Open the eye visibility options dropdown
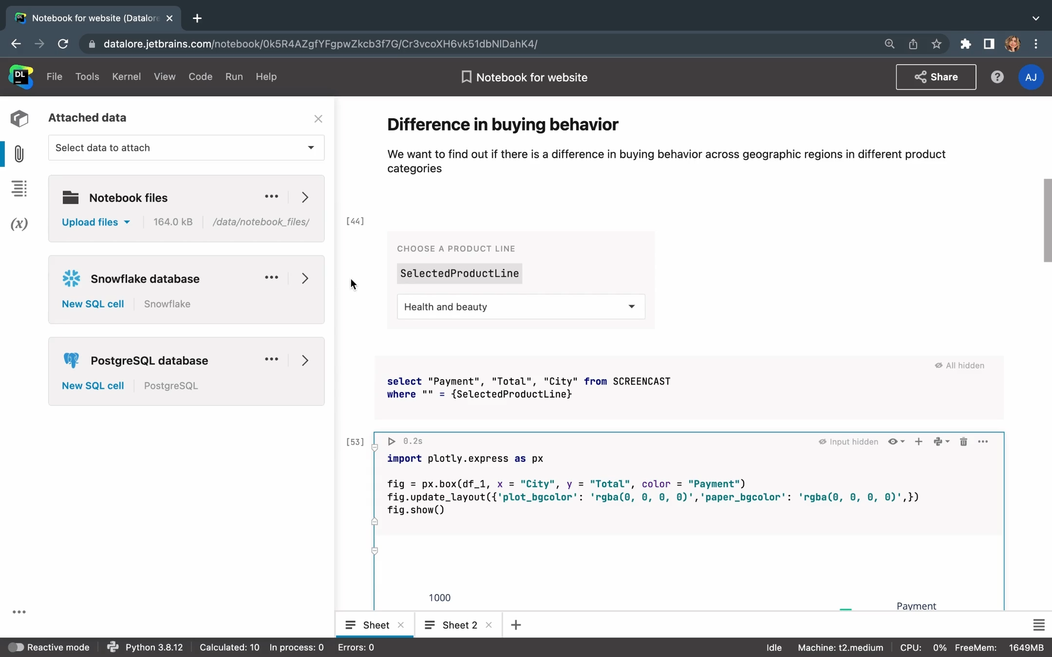Image resolution: width=1052 pixels, height=657 pixels. coord(896,441)
